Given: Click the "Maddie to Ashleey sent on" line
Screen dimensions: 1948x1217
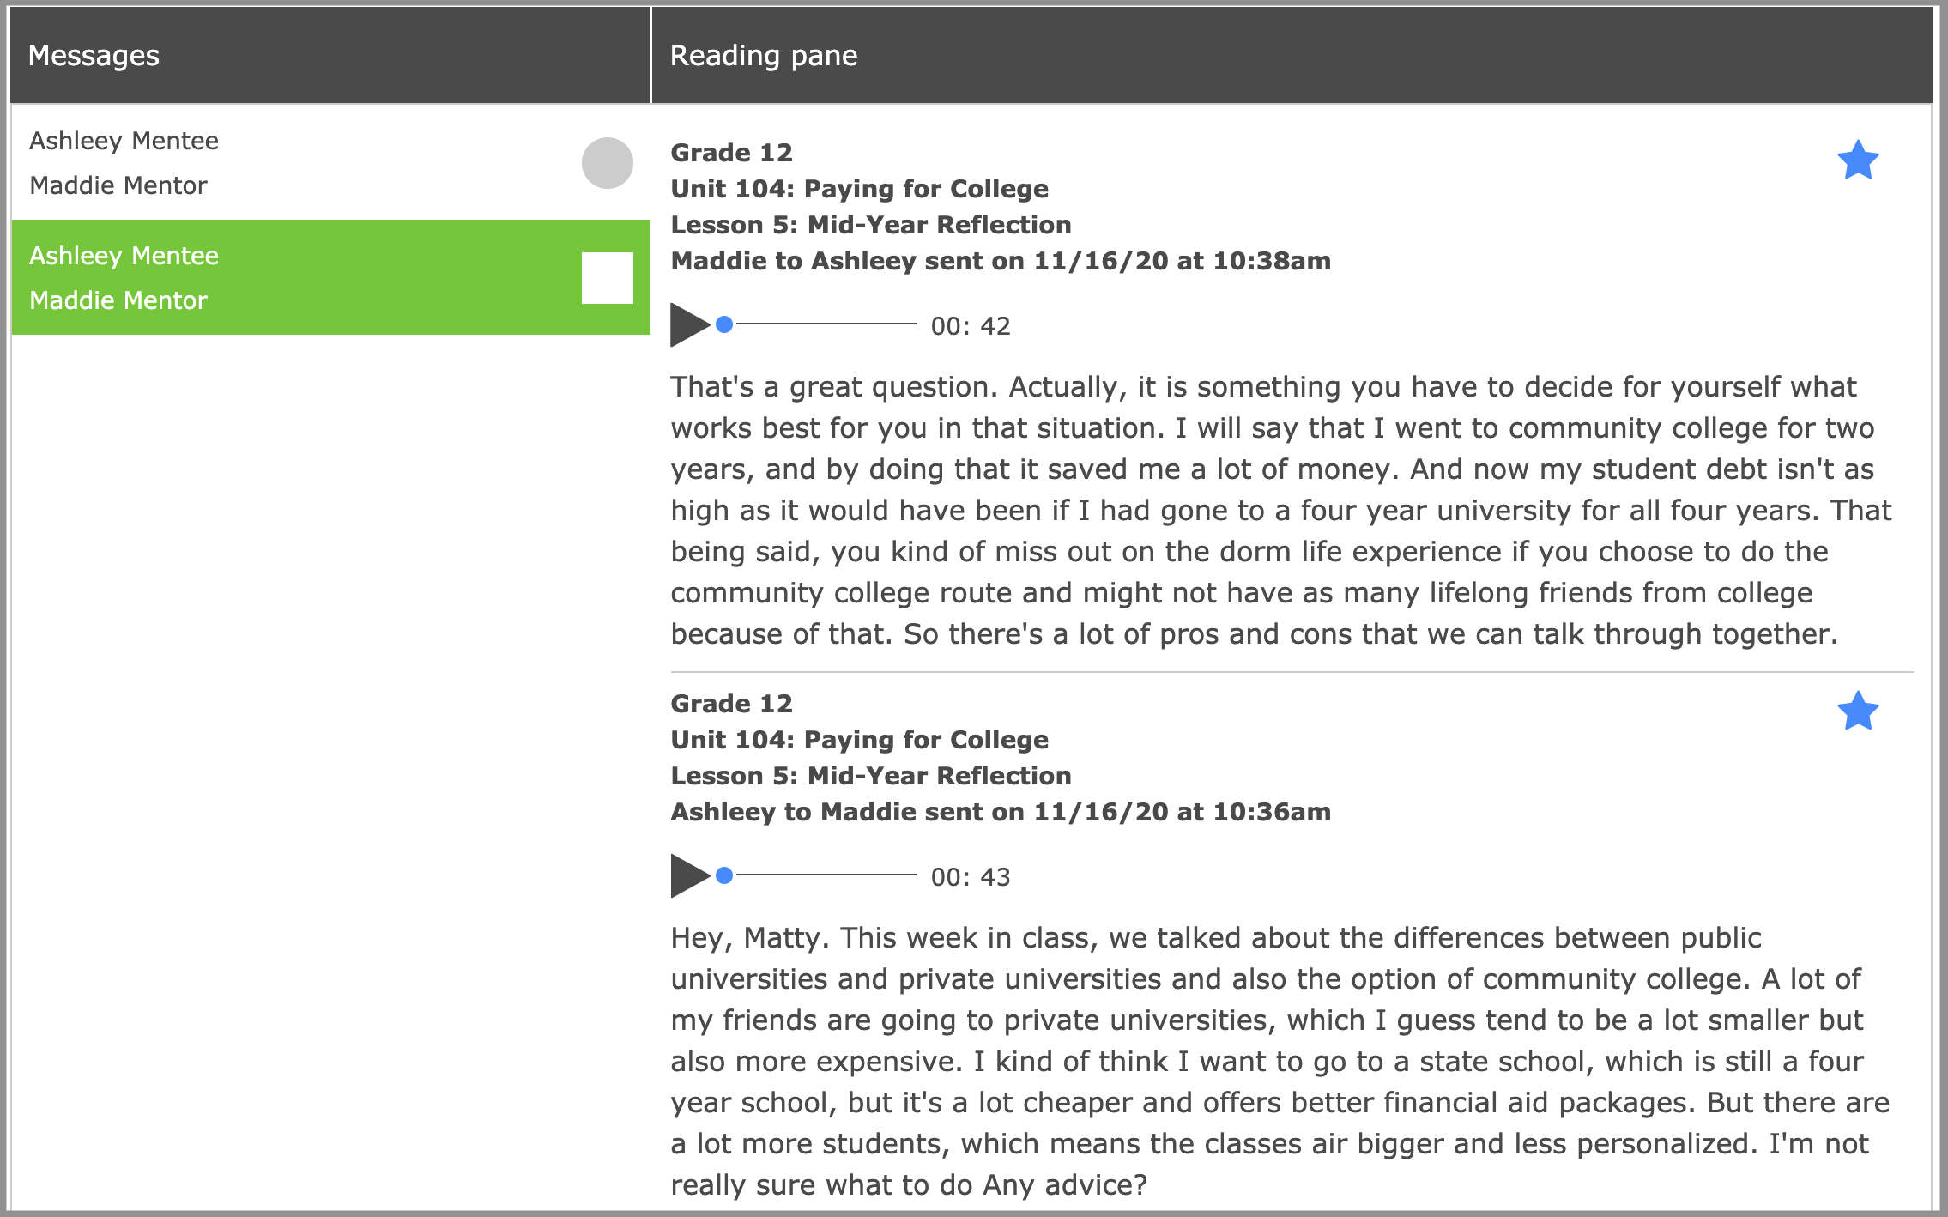Looking at the screenshot, I should click(1001, 261).
